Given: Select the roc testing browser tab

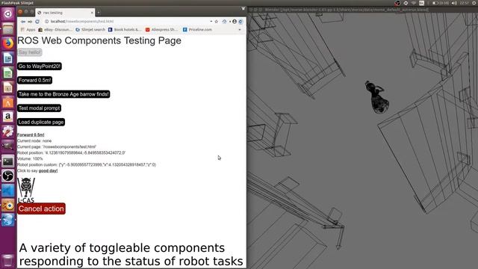Looking at the screenshot, I should [x=65, y=13].
